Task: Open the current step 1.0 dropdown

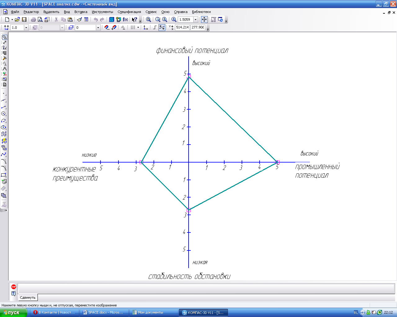Action: pos(26,28)
